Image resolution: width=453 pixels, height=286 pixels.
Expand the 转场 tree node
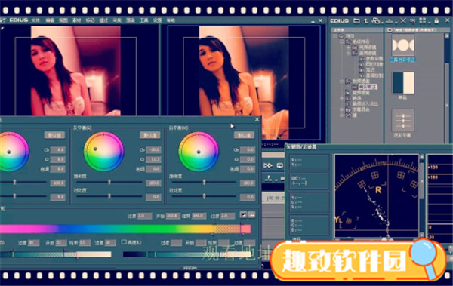342,98
